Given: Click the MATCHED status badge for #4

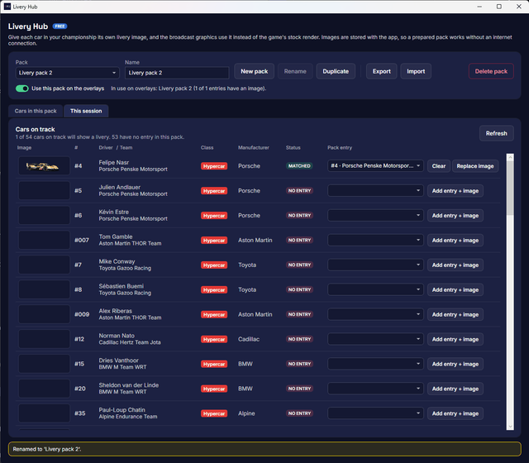Looking at the screenshot, I should pos(299,166).
